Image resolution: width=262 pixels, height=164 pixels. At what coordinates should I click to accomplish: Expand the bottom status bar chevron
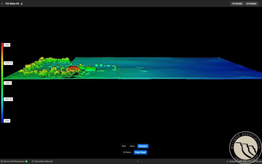pyautogui.click(x=138, y=161)
